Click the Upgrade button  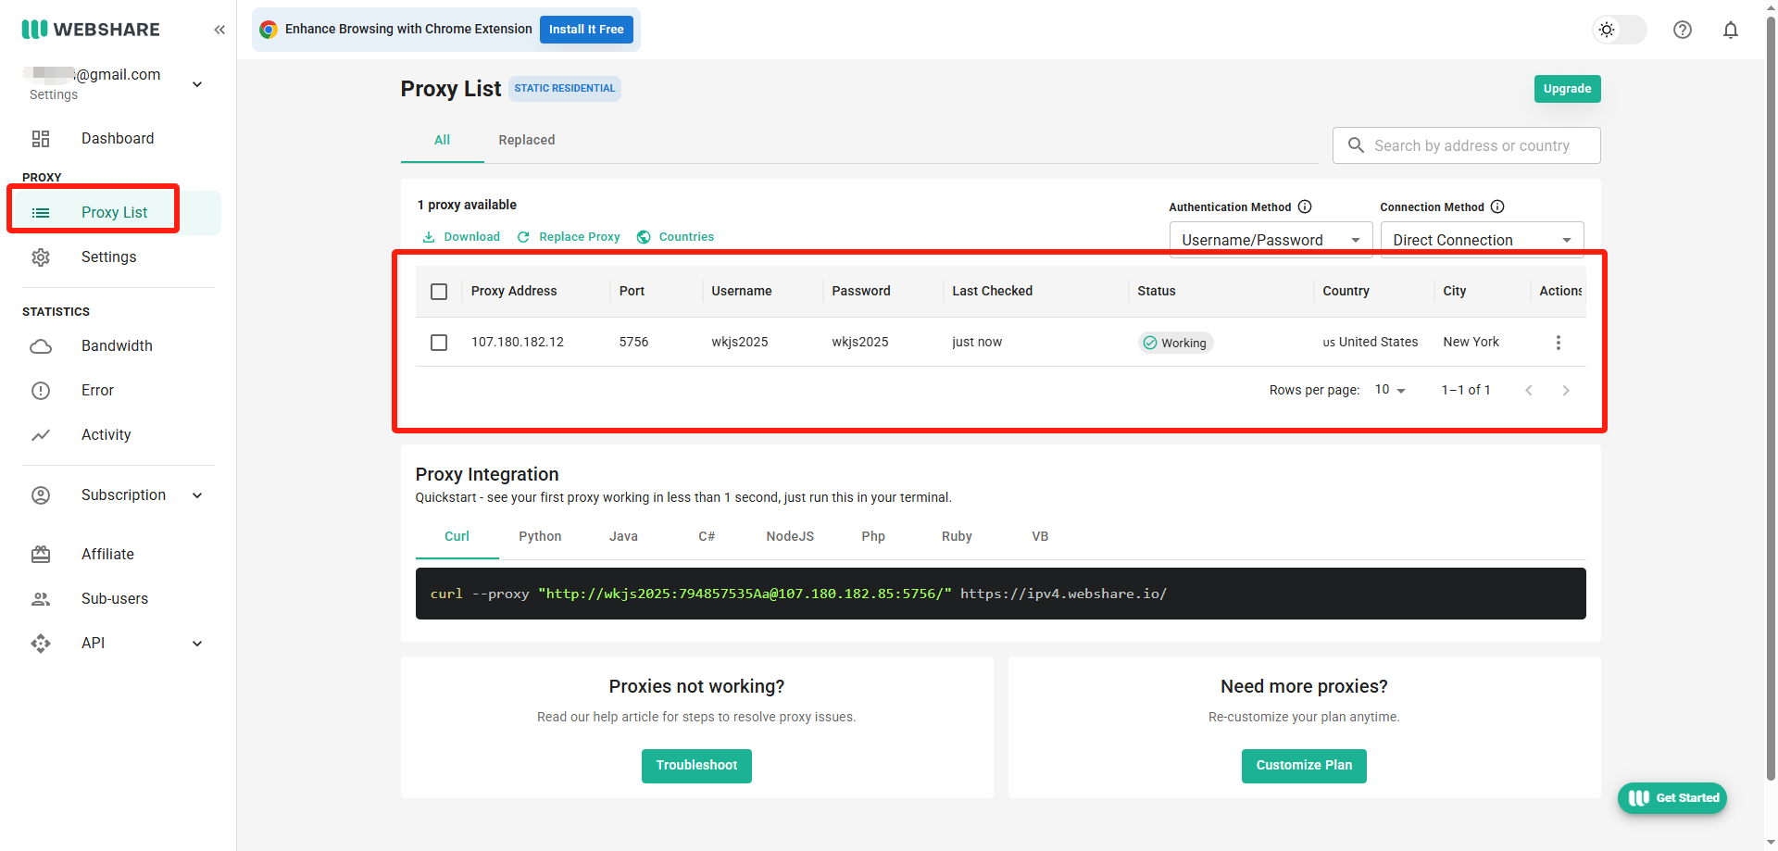click(1567, 89)
